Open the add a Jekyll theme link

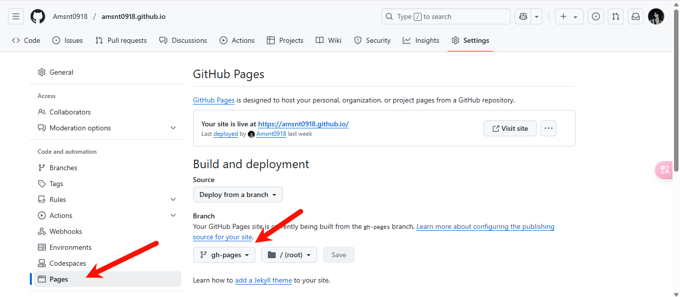[x=263, y=280]
